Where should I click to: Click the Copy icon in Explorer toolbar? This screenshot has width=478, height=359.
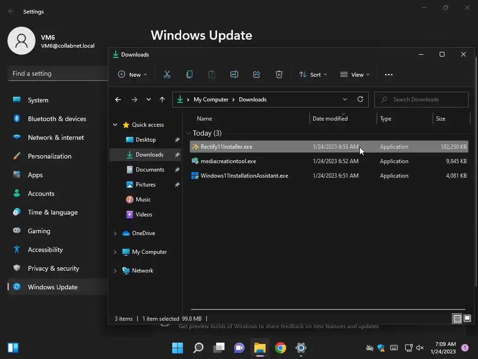(x=190, y=74)
